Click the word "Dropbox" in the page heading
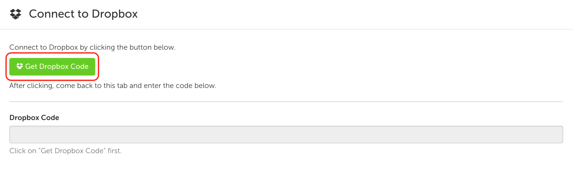573x179 pixels. pyautogui.click(x=115, y=14)
